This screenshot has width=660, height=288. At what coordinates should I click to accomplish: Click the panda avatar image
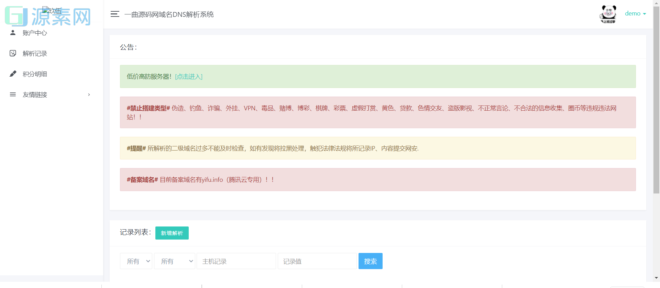point(608,14)
